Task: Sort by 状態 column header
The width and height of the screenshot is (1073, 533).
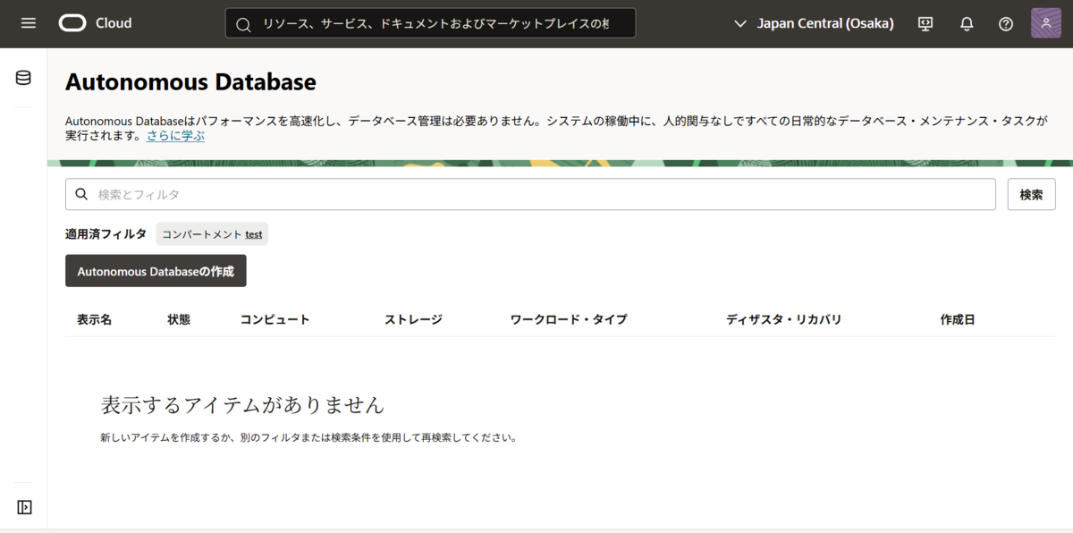Action: 179,319
